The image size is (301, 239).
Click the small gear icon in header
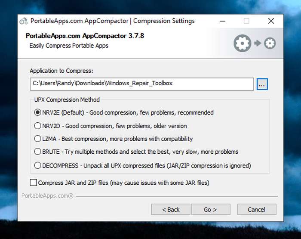click(x=270, y=43)
